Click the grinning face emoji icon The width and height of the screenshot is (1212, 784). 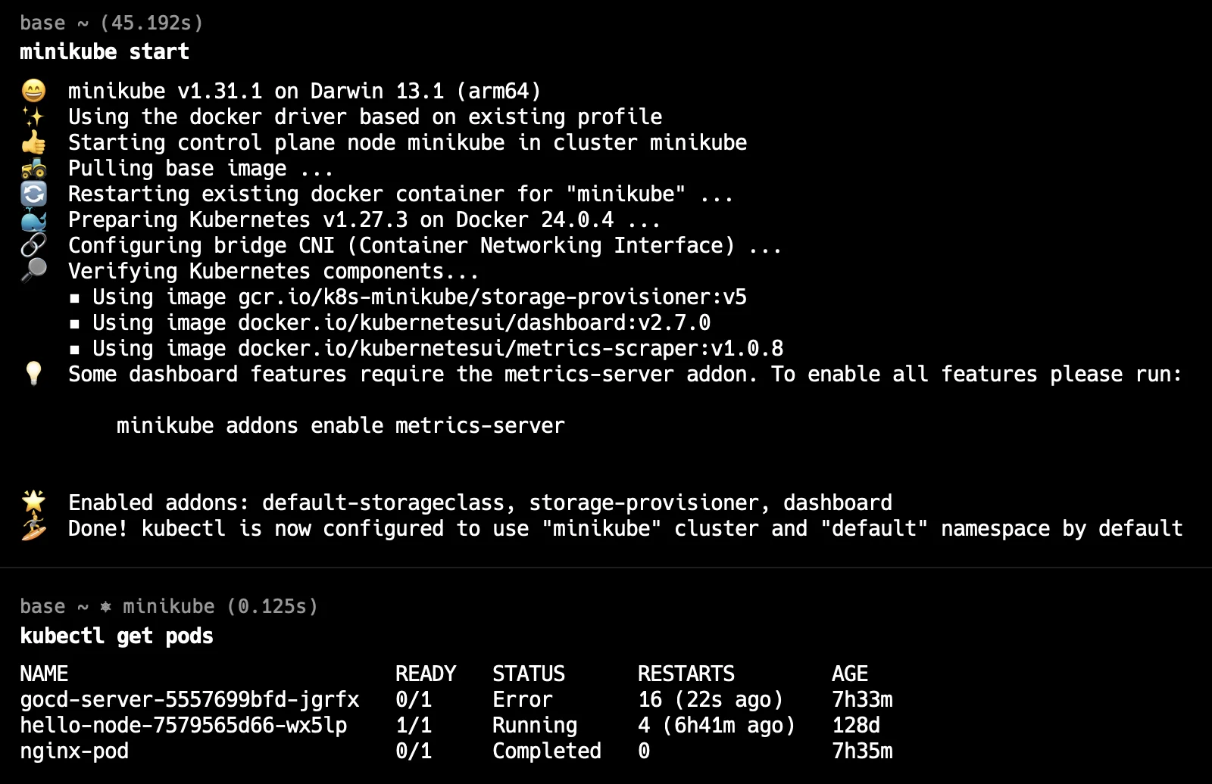33,91
